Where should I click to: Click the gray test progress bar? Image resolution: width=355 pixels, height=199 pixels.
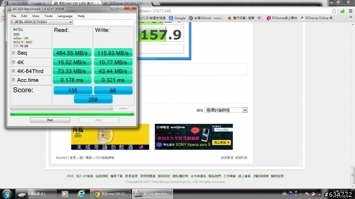62,109
